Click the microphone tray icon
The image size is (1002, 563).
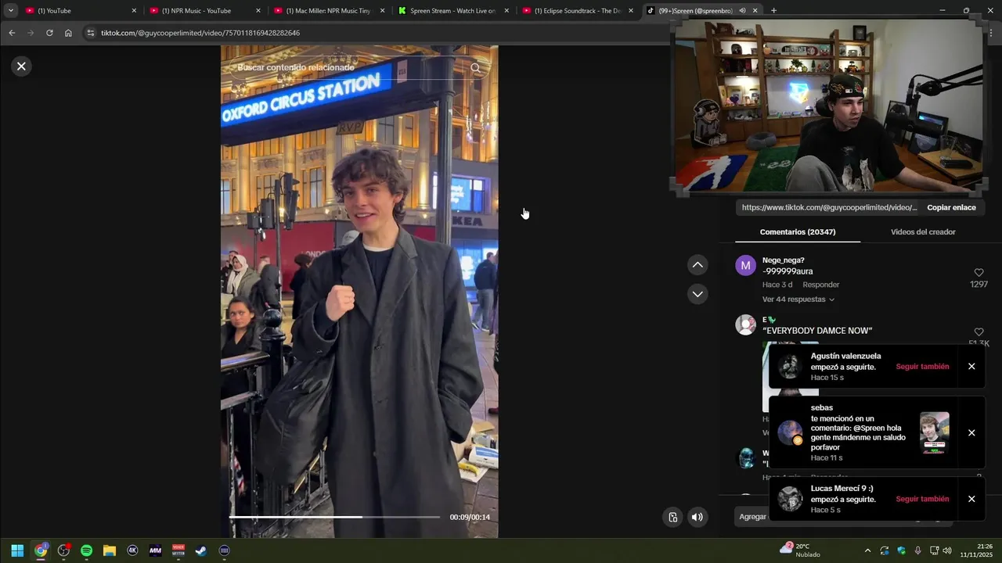point(917,550)
